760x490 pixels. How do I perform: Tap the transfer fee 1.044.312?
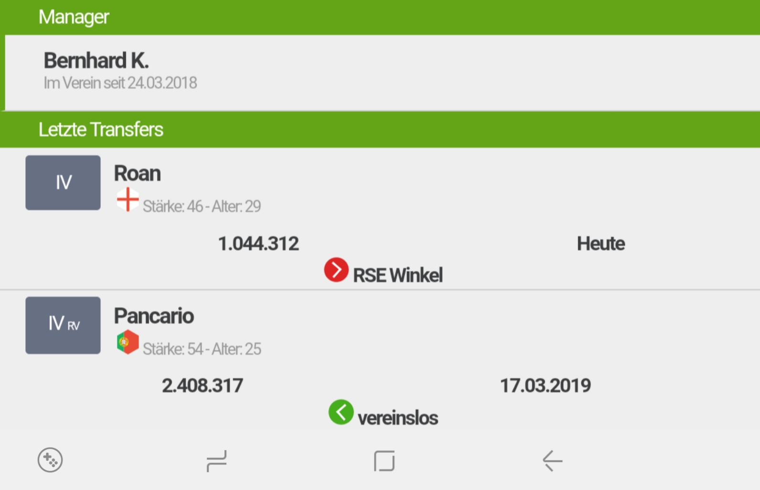click(258, 244)
